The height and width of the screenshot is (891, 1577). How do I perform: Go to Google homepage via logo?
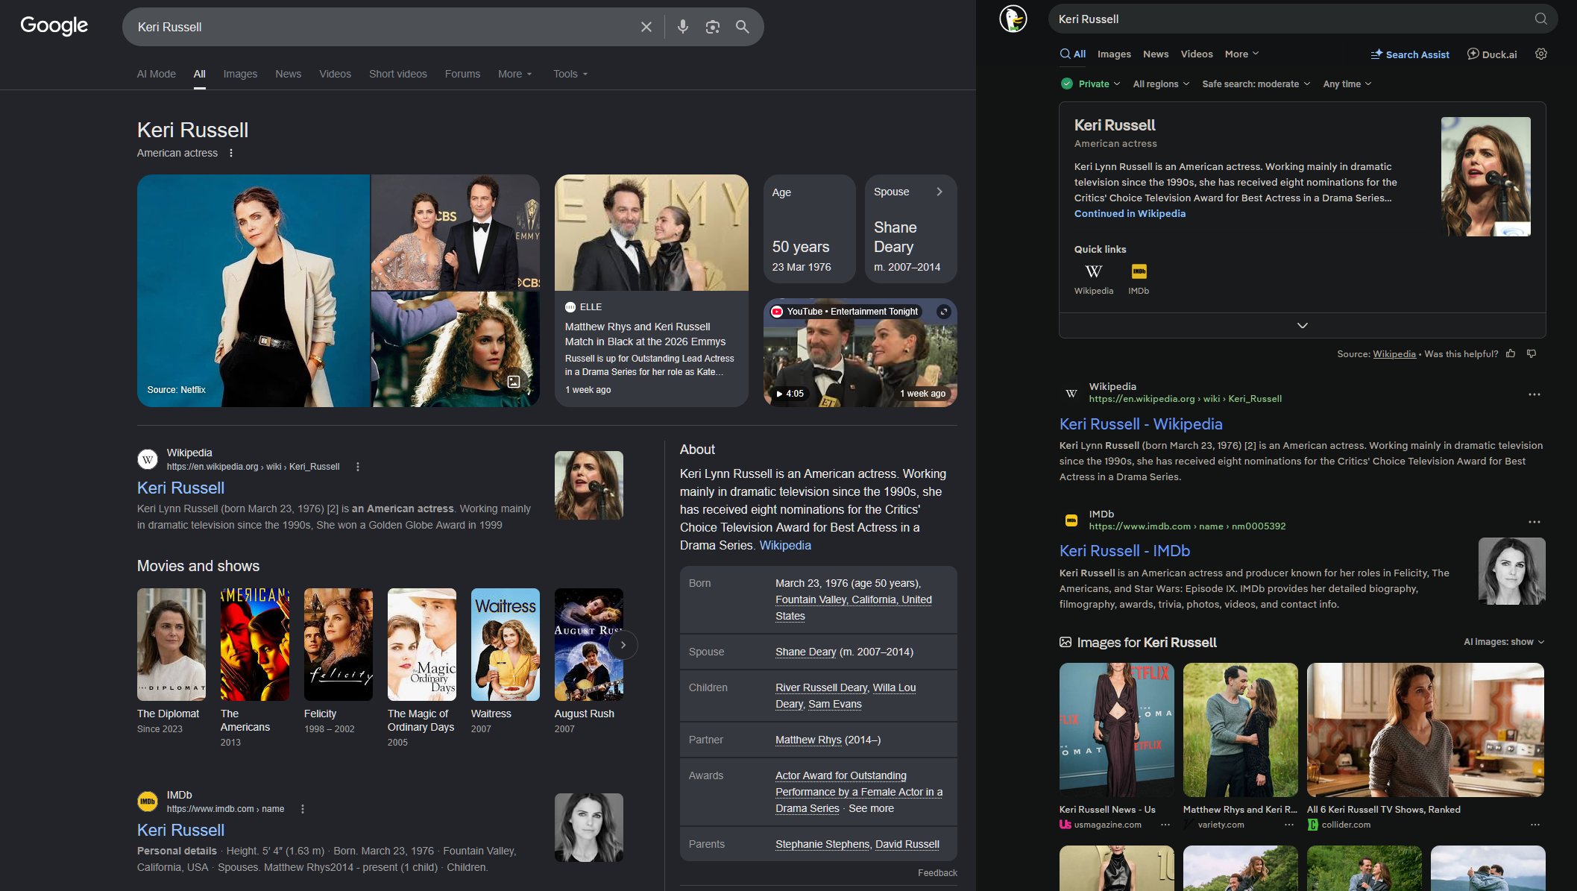(54, 26)
